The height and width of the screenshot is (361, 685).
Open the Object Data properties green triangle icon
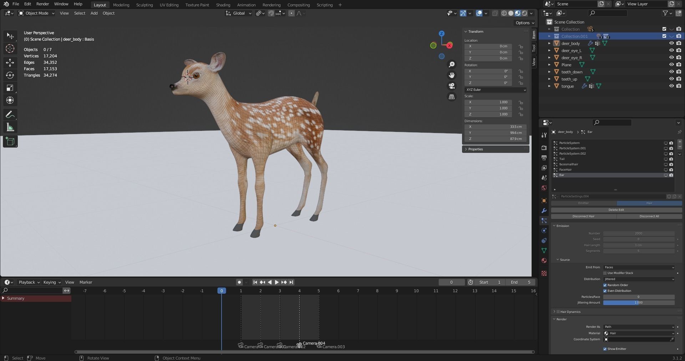[x=544, y=251]
